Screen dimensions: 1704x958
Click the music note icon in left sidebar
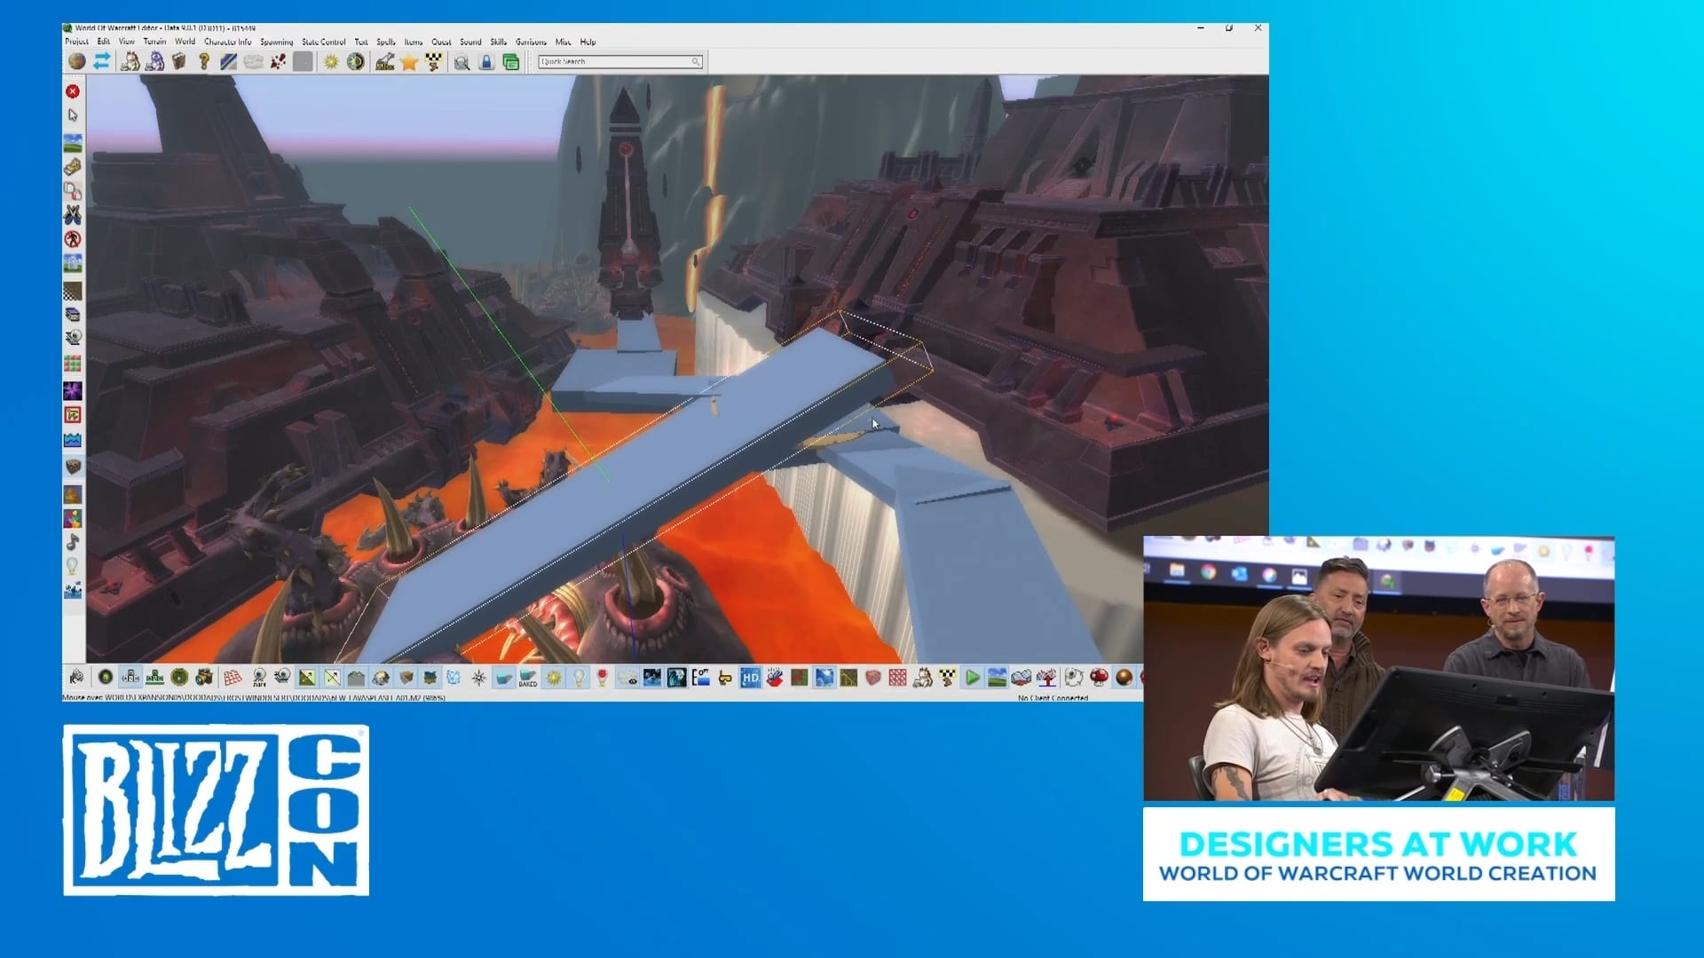point(73,541)
